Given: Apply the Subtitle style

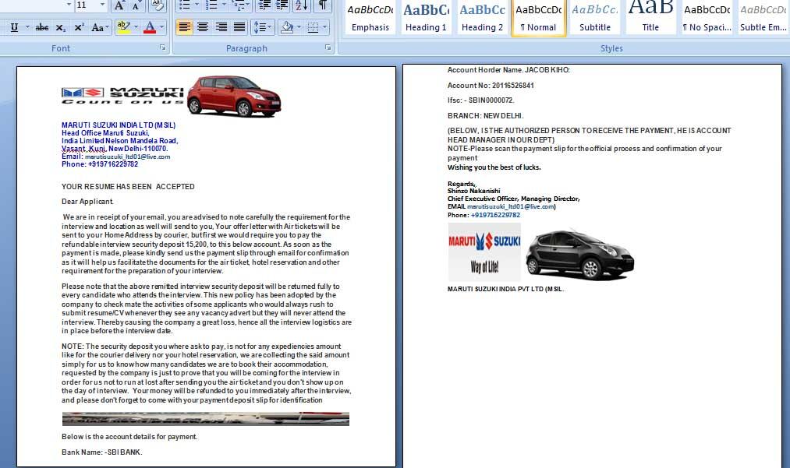Looking at the screenshot, I should pyautogui.click(x=594, y=18).
